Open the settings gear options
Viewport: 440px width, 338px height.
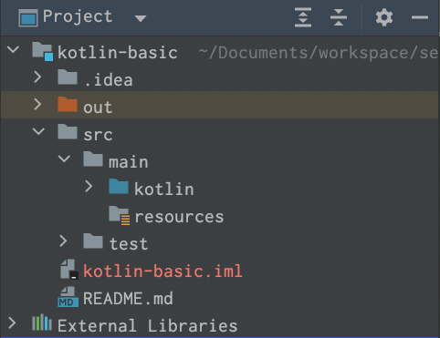[384, 17]
